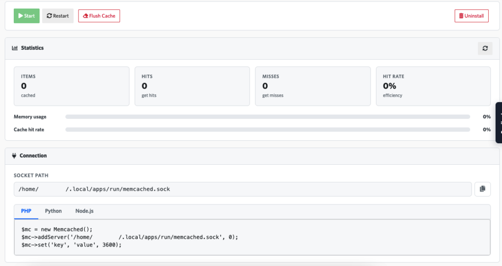Click the Connection plug icon

point(14,155)
